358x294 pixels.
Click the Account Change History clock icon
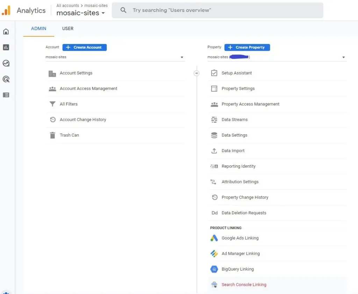pos(53,119)
